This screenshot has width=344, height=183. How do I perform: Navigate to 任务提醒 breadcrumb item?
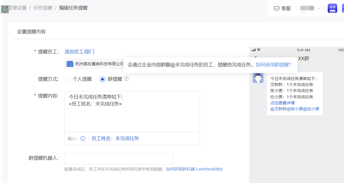tap(43, 8)
